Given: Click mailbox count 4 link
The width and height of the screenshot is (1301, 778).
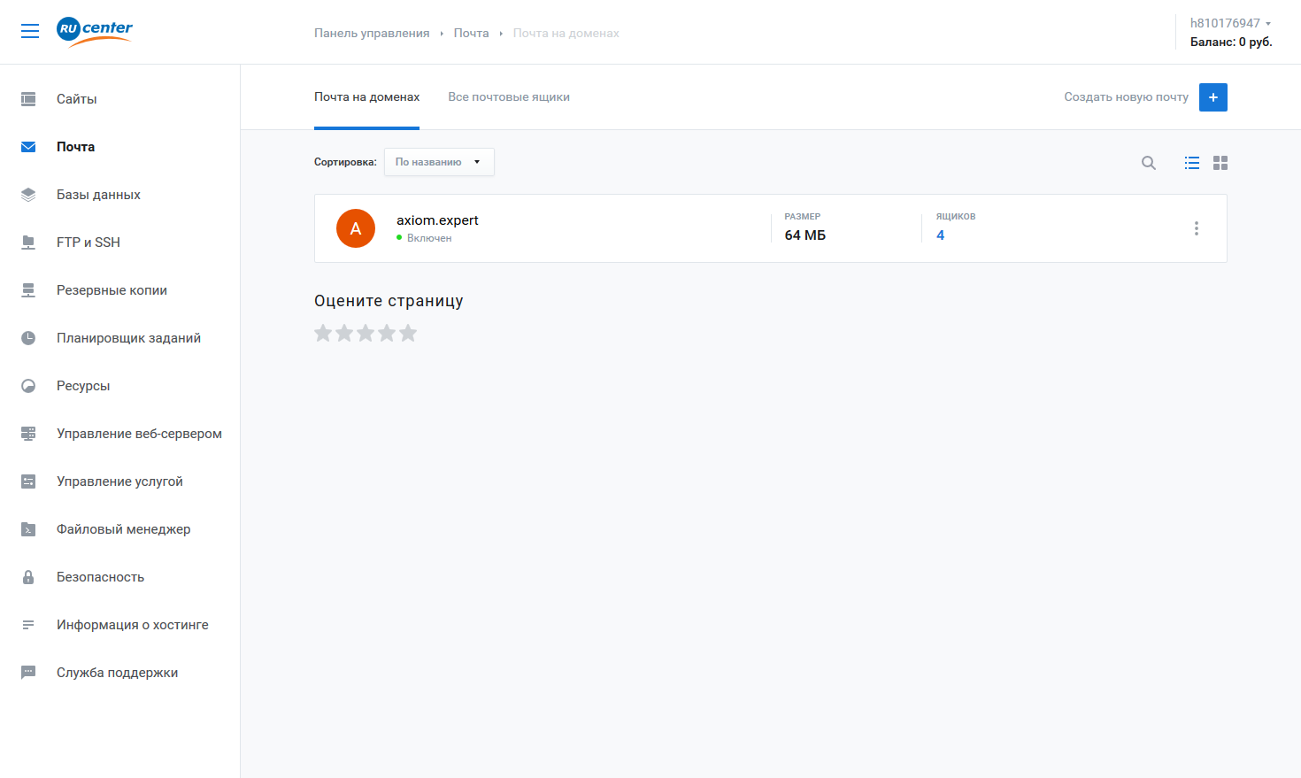Looking at the screenshot, I should [940, 235].
